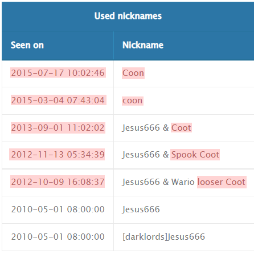Click the date 2012-10-09 16:08:37
Image resolution: width=254 pixels, height=254 pixels.
[x=58, y=182]
